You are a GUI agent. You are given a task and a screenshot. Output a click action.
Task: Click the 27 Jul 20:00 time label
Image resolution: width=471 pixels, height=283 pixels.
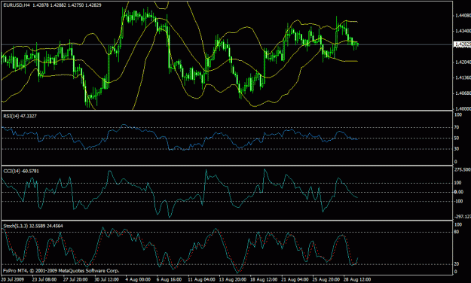pyautogui.click(x=75, y=279)
